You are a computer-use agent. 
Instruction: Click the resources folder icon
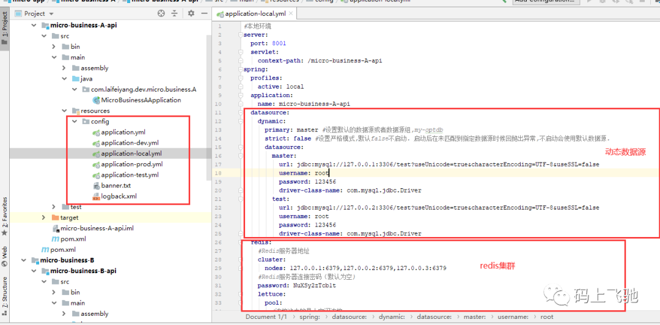[75, 111]
